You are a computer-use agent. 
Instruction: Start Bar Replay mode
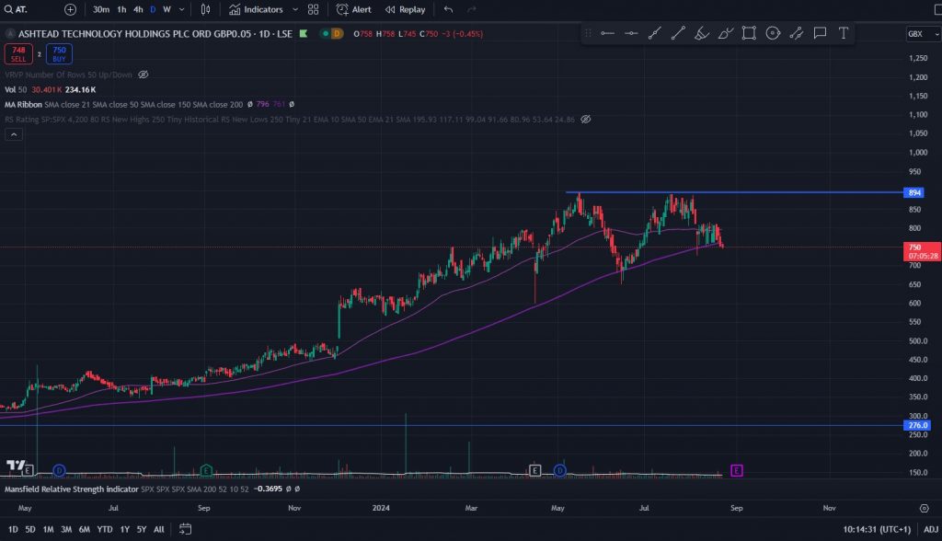[x=406, y=9]
